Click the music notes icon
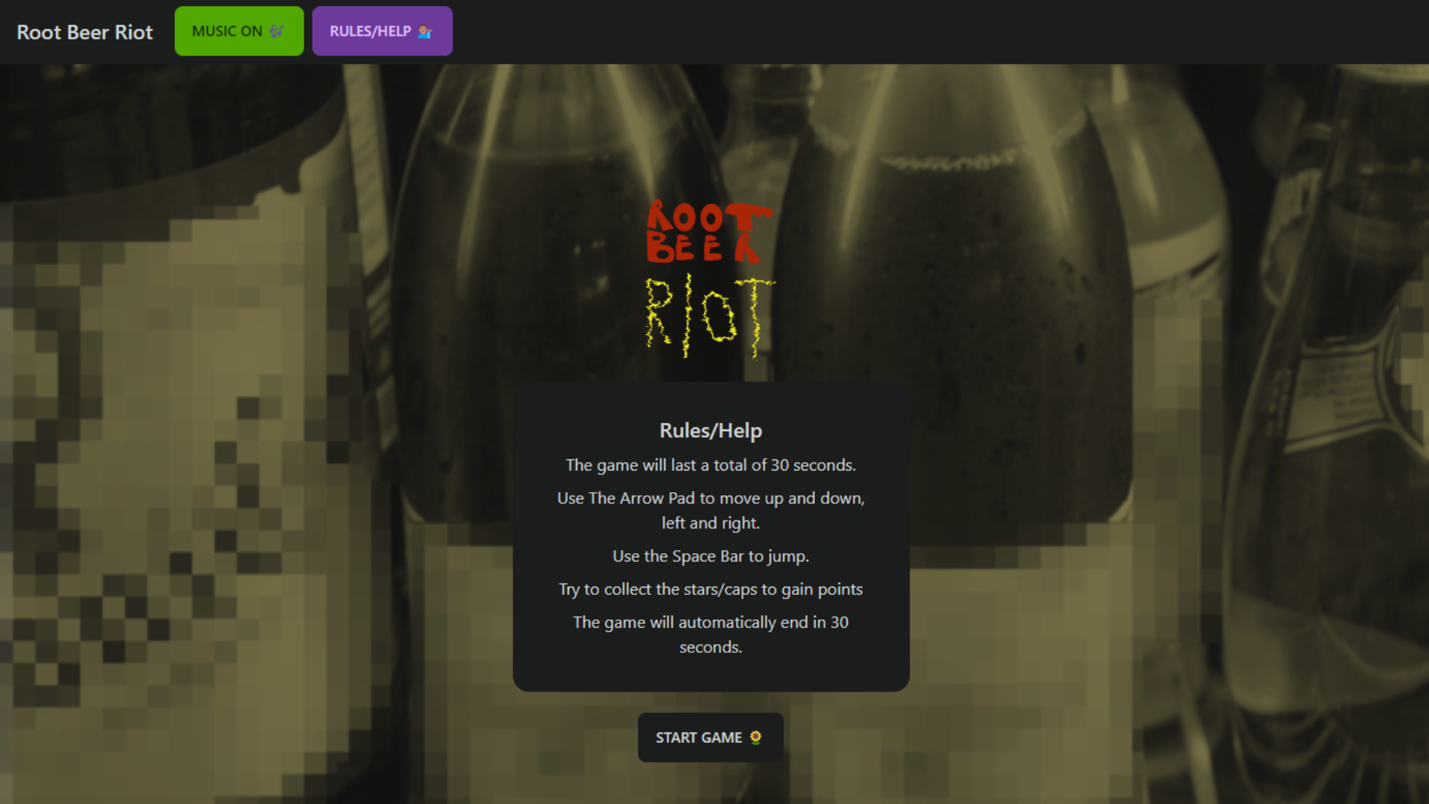The height and width of the screenshot is (804, 1429). [x=277, y=31]
